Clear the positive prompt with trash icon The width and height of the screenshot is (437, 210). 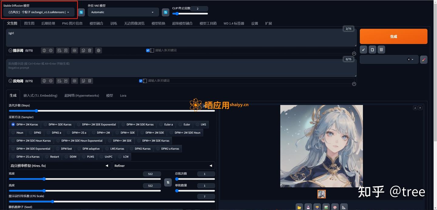click(90, 50)
